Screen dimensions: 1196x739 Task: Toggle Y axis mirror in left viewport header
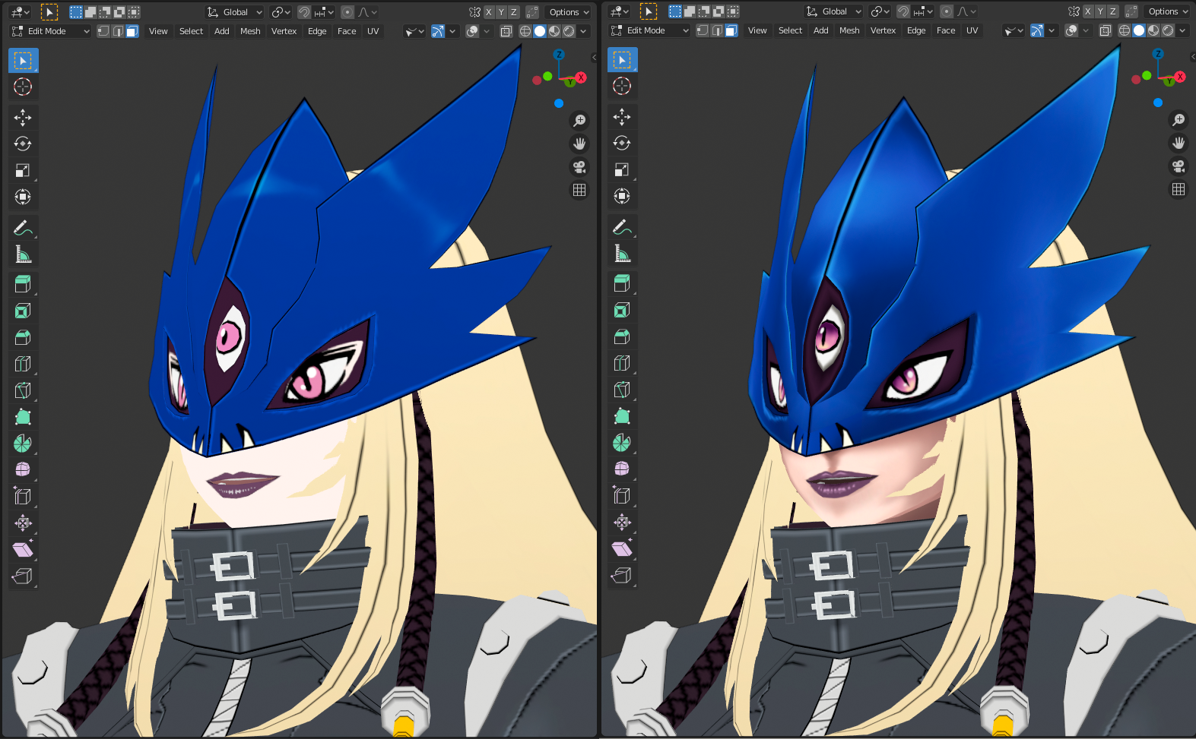[x=501, y=12]
